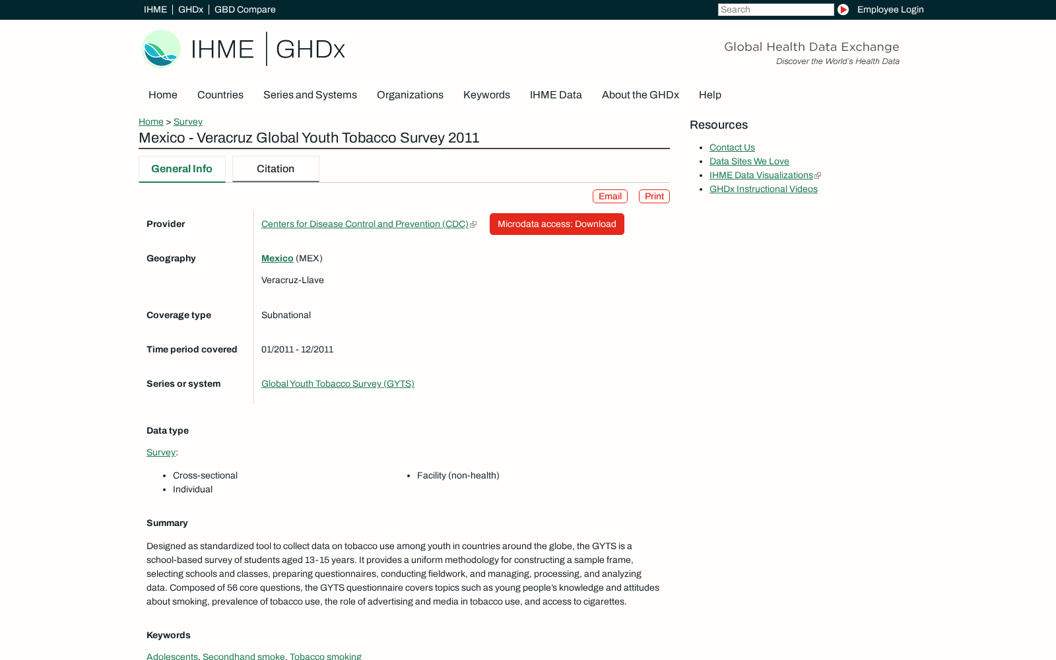Screen dimensions: 1056x660
Task: Click the Subnational coverage value
Action: click(286, 315)
